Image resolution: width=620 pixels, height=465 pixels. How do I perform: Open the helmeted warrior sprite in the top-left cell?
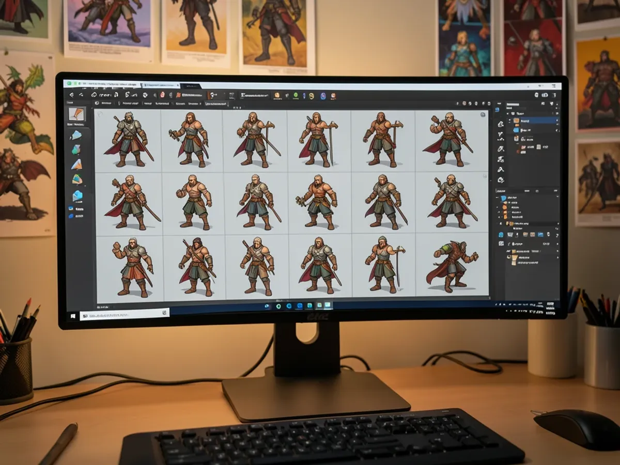pyautogui.click(x=129, y=139)
